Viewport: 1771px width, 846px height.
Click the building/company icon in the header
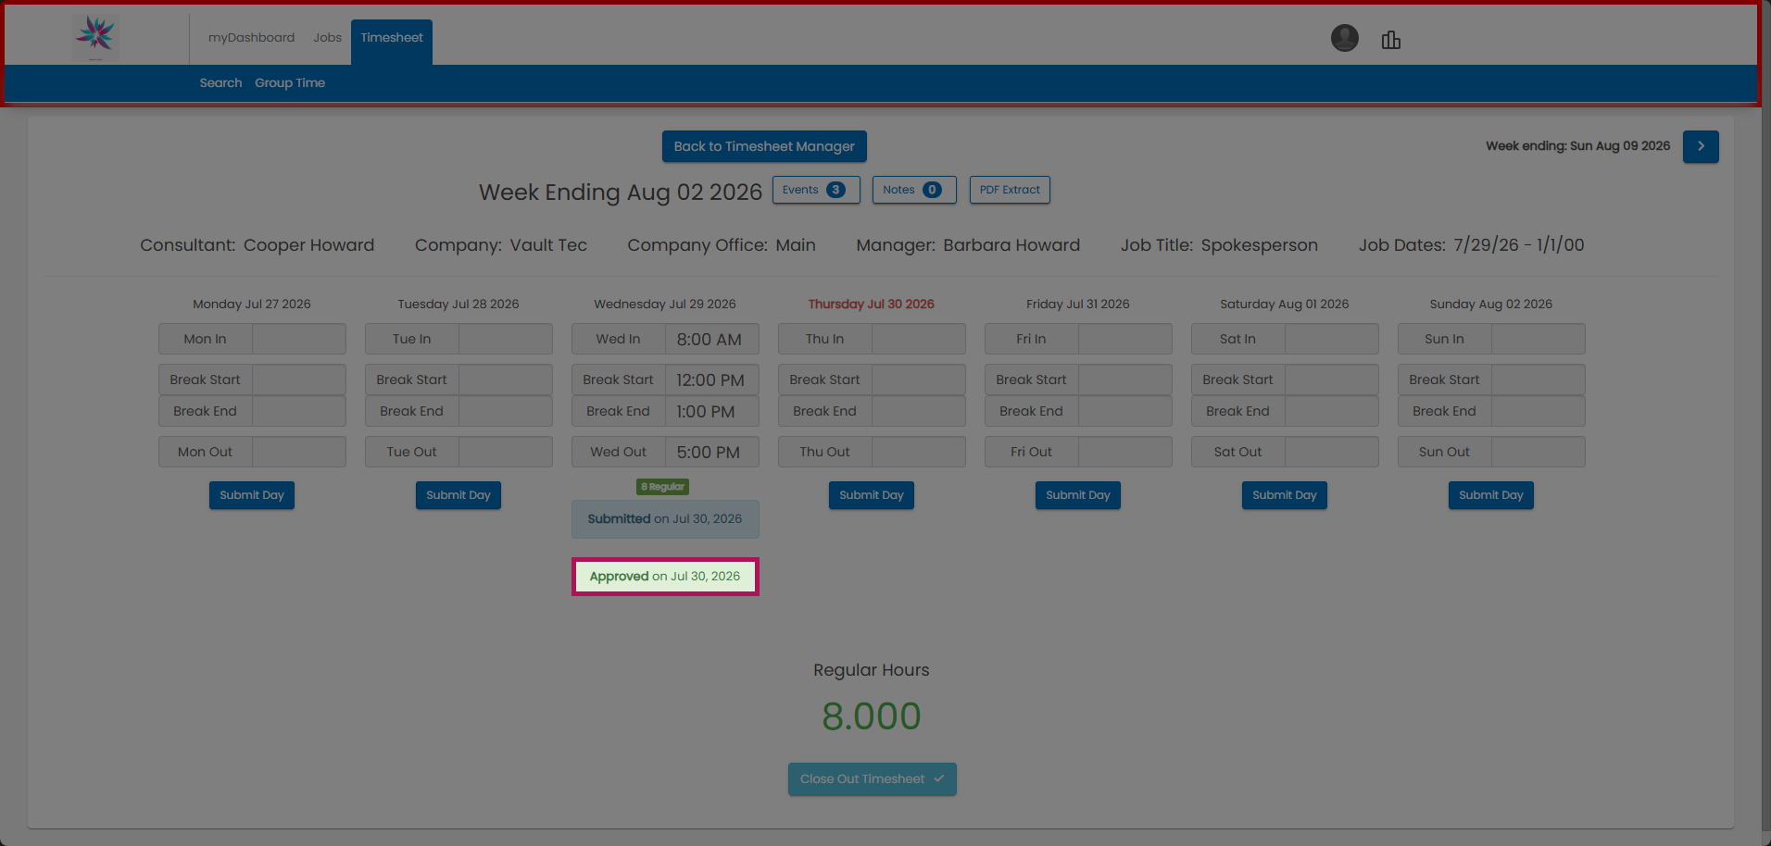[x=1390, y=40]
